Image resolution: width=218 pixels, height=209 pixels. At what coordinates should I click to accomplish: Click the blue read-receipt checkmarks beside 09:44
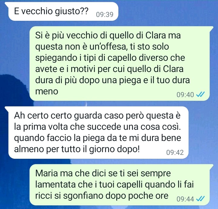[200, 199]
